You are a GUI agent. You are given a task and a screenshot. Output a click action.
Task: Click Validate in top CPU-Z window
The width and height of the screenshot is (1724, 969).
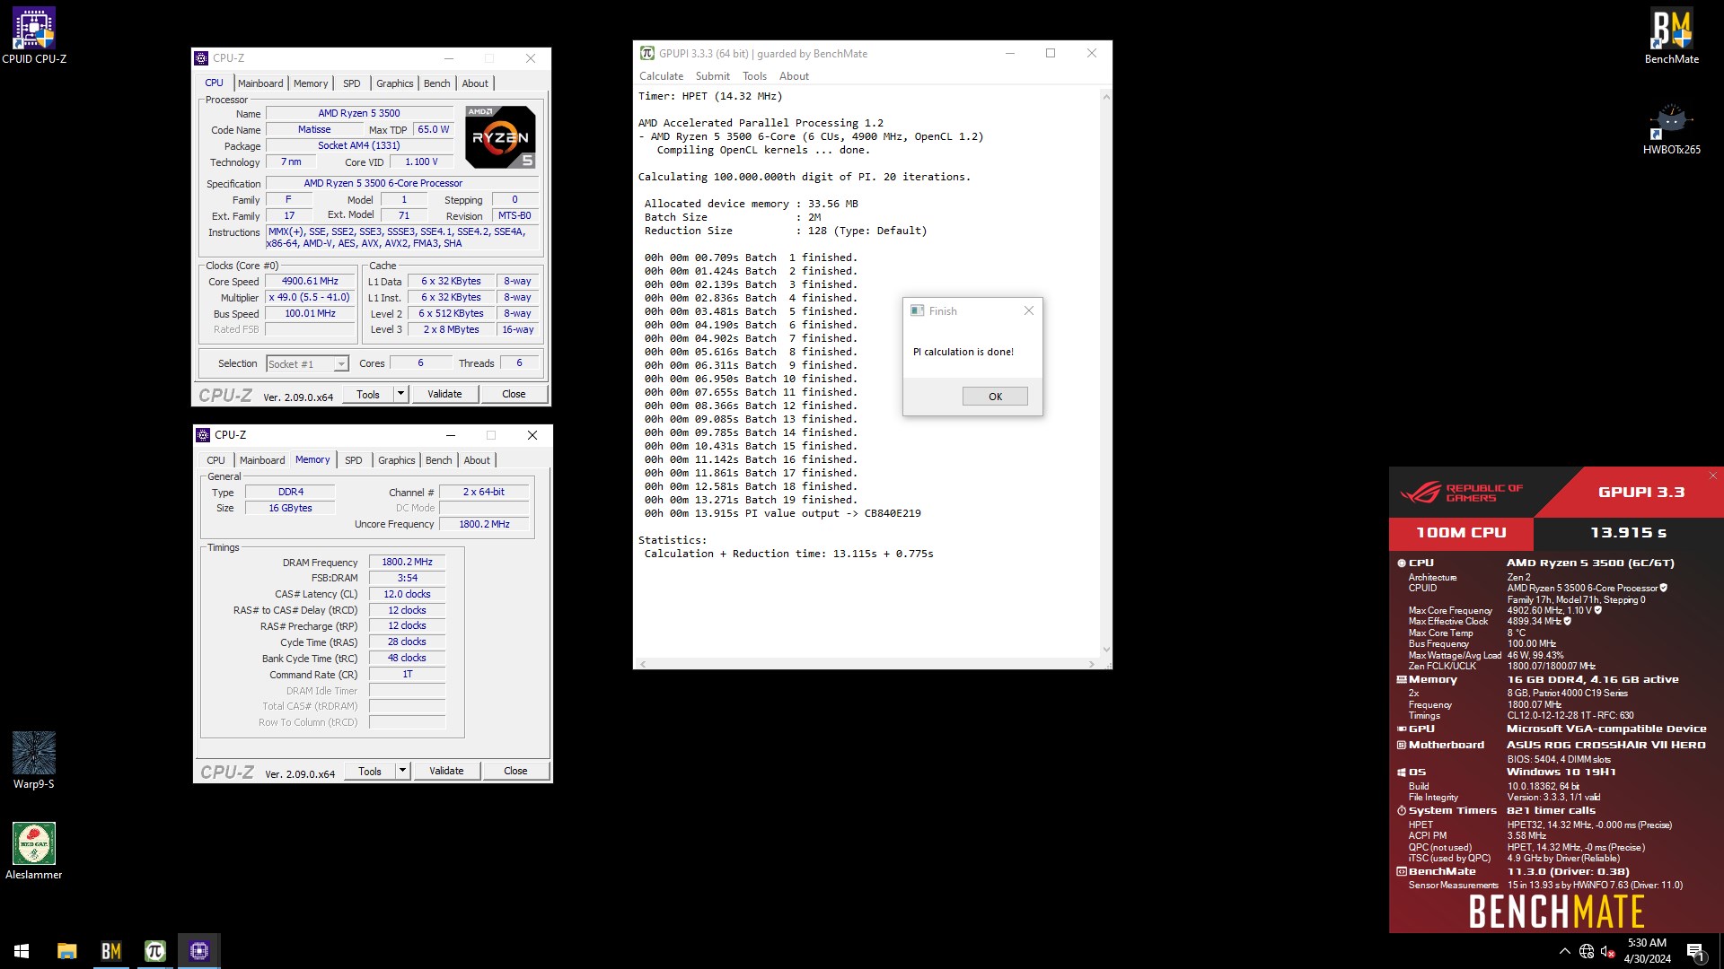pos(444,394)
